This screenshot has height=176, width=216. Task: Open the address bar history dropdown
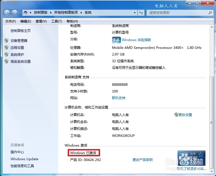tap(135, 13)
